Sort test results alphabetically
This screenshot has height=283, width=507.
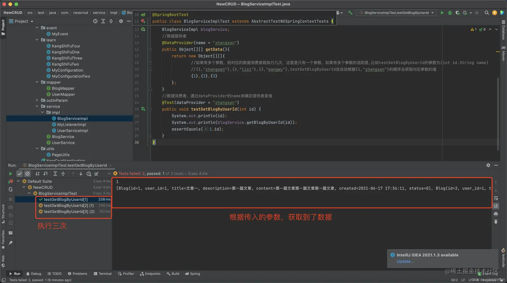coord(37,174)
